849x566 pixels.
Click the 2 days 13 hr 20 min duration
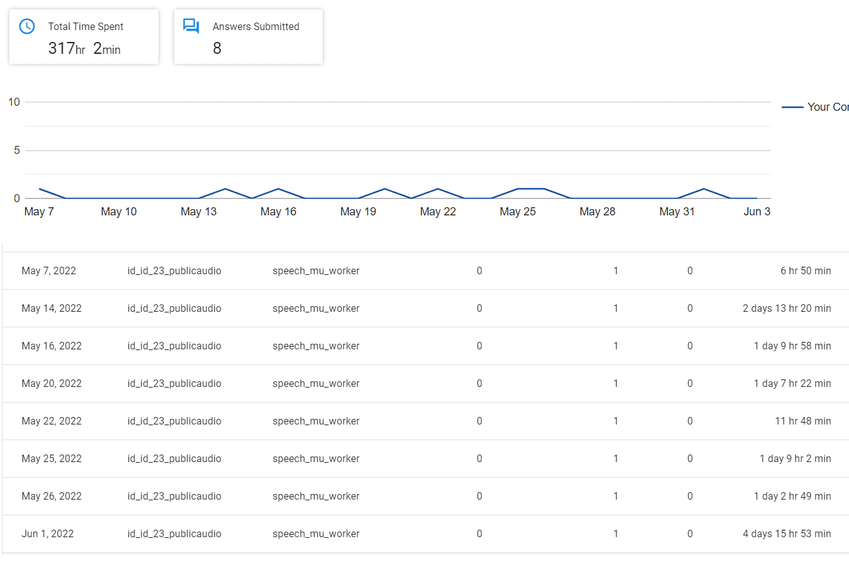point(787,309)
